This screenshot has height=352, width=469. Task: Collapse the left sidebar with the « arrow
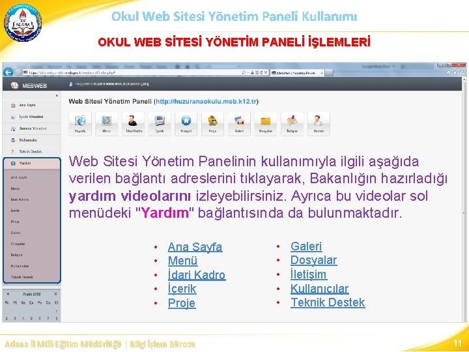[x=57, y=95]
